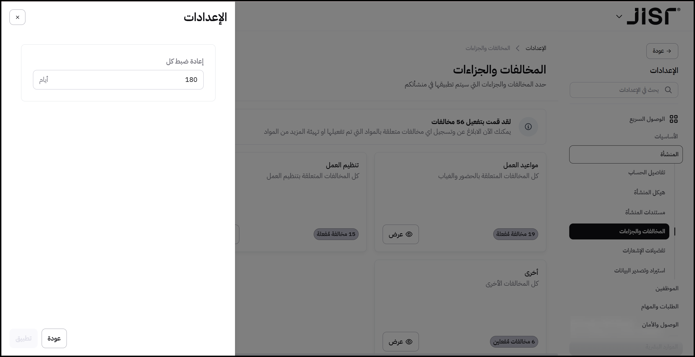Viewport: 695px width, 357px height.
Task: Click the عودة button in panel footer
Action: pos(54,338)
